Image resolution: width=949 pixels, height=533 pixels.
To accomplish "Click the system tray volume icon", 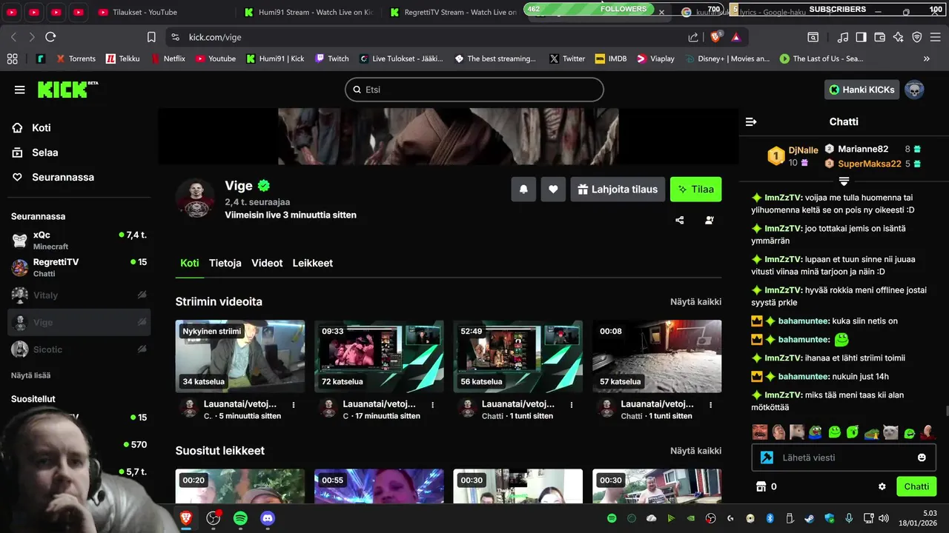I will [x=883, y=518].
